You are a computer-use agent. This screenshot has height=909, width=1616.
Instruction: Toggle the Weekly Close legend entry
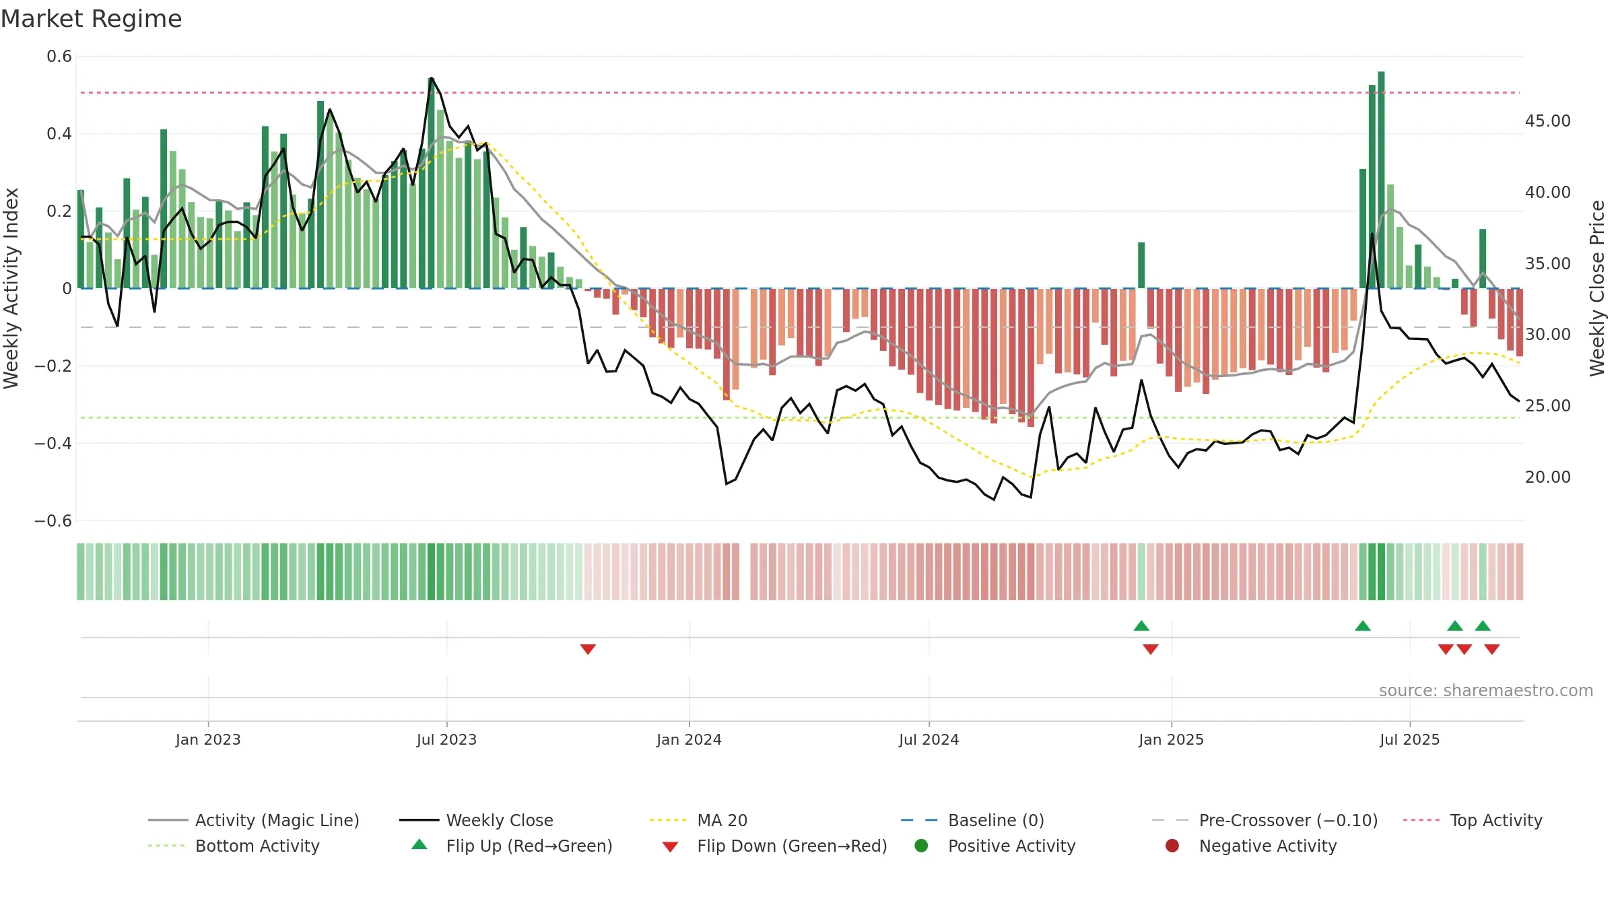pos(476,820)
